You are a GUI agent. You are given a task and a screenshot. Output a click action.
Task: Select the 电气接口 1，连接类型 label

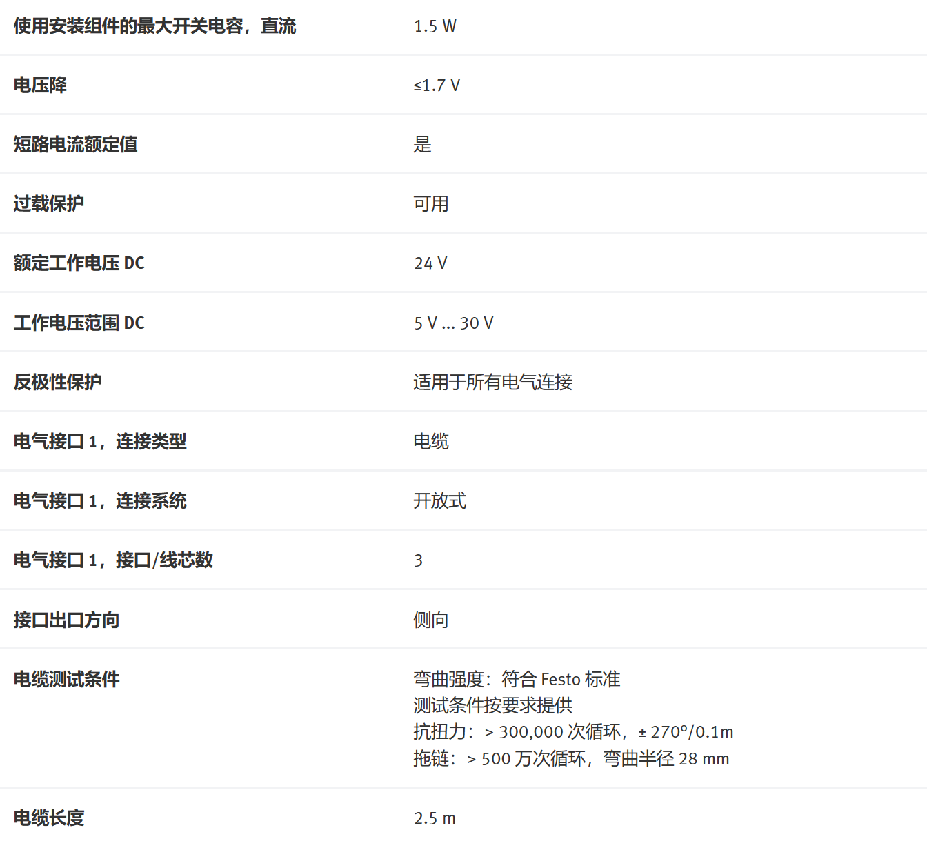100,442
